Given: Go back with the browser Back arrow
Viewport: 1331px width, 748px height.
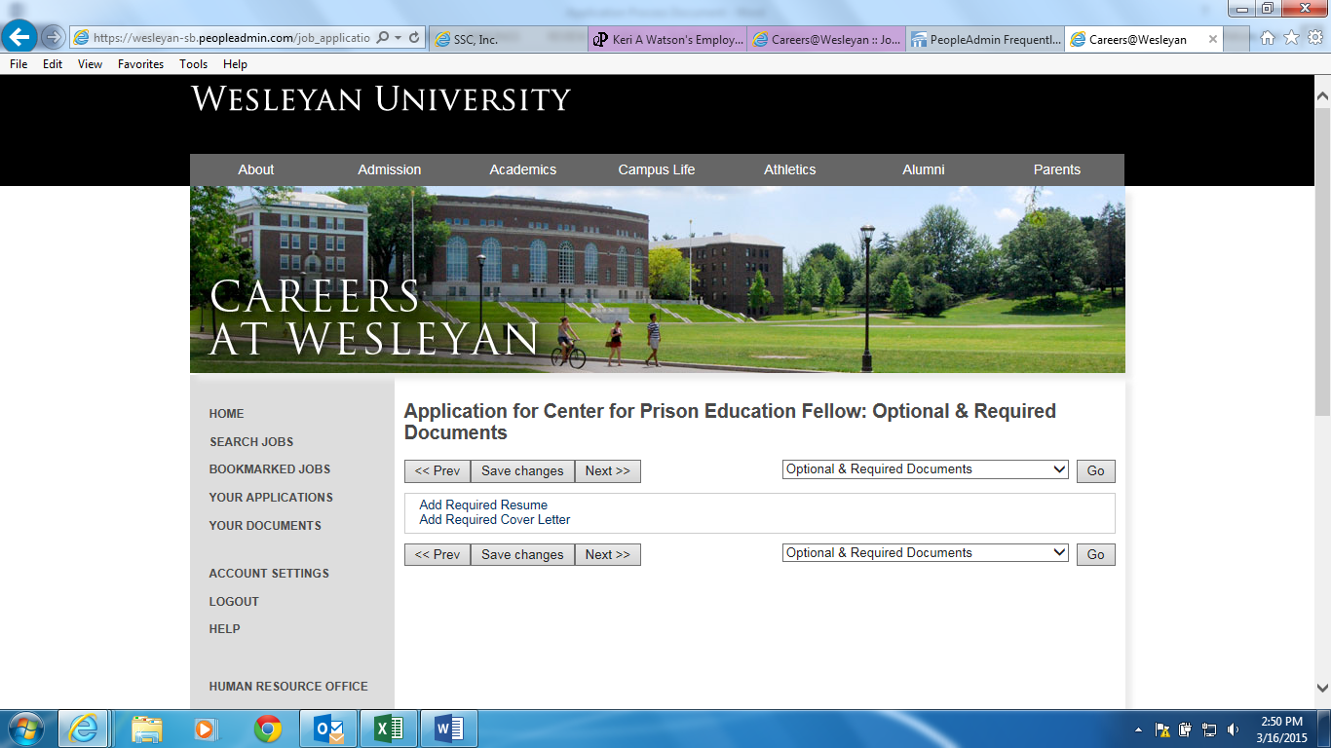Looking at the screenshot, I should [19, 38].
